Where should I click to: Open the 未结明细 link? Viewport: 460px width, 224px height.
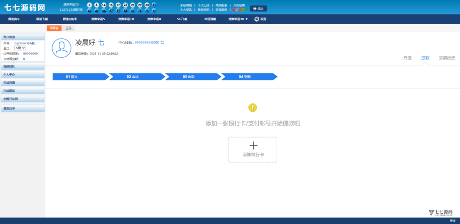tap(186, 5)
